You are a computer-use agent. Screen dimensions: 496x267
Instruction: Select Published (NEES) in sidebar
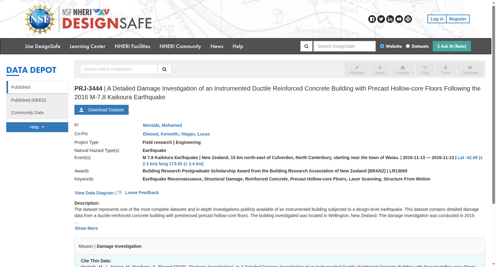37,100
